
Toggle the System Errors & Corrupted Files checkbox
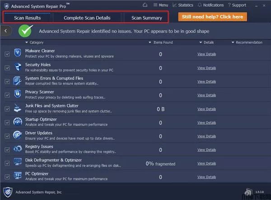7,81
